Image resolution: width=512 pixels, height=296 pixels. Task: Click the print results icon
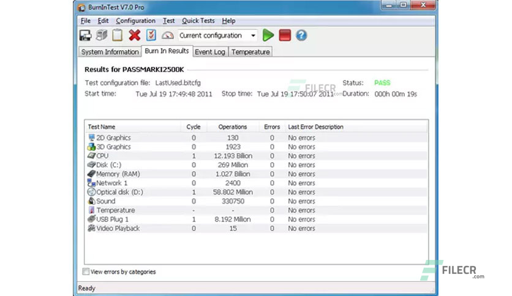(x=102, y=35)
